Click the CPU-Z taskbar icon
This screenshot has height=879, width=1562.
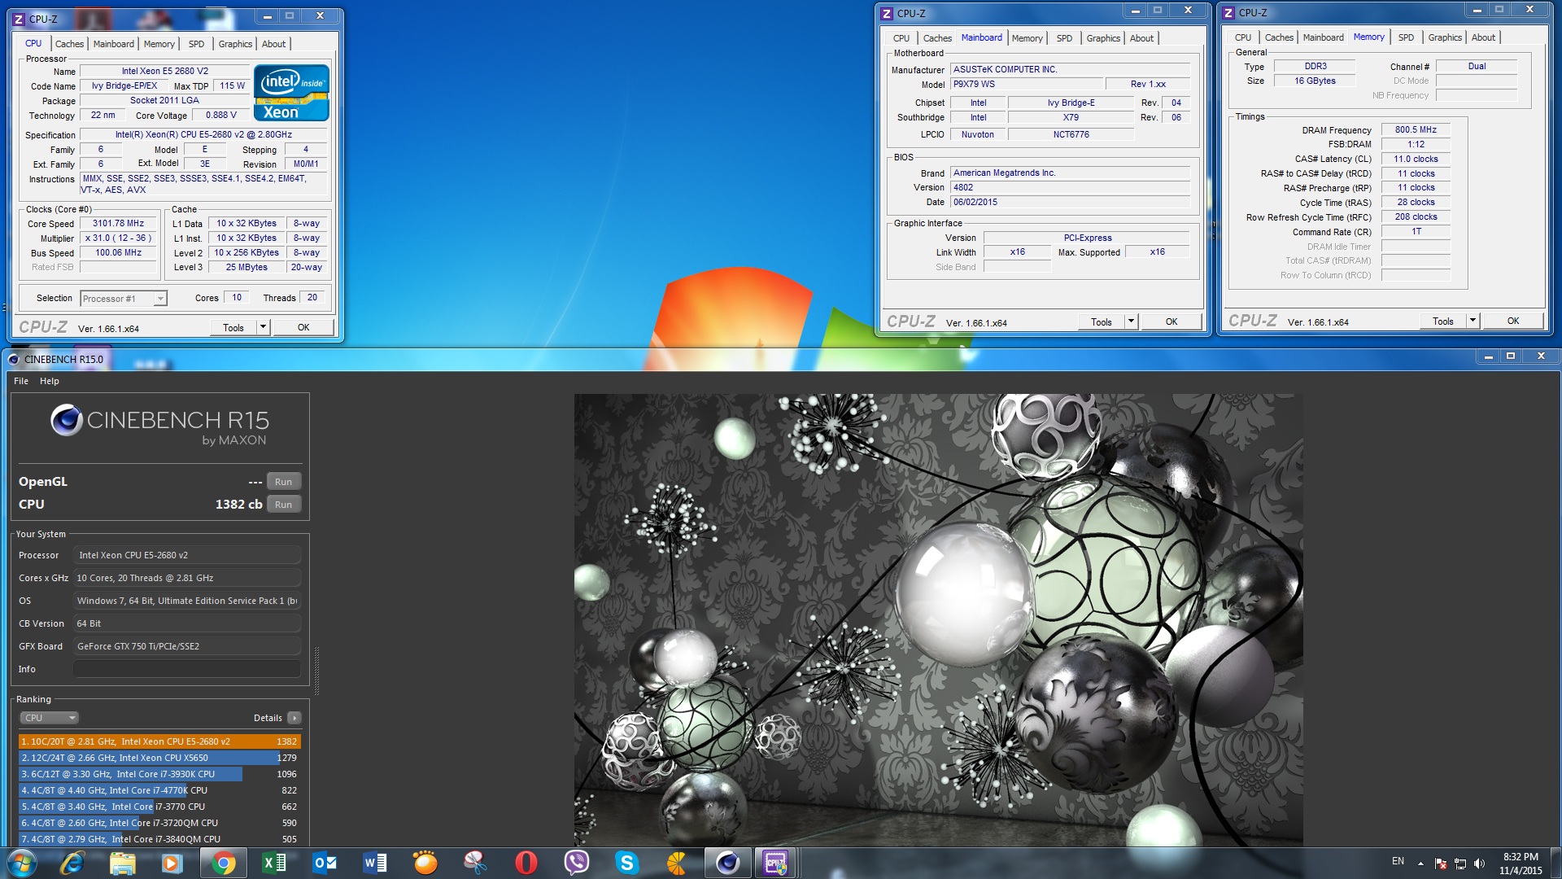coord(775,863)
